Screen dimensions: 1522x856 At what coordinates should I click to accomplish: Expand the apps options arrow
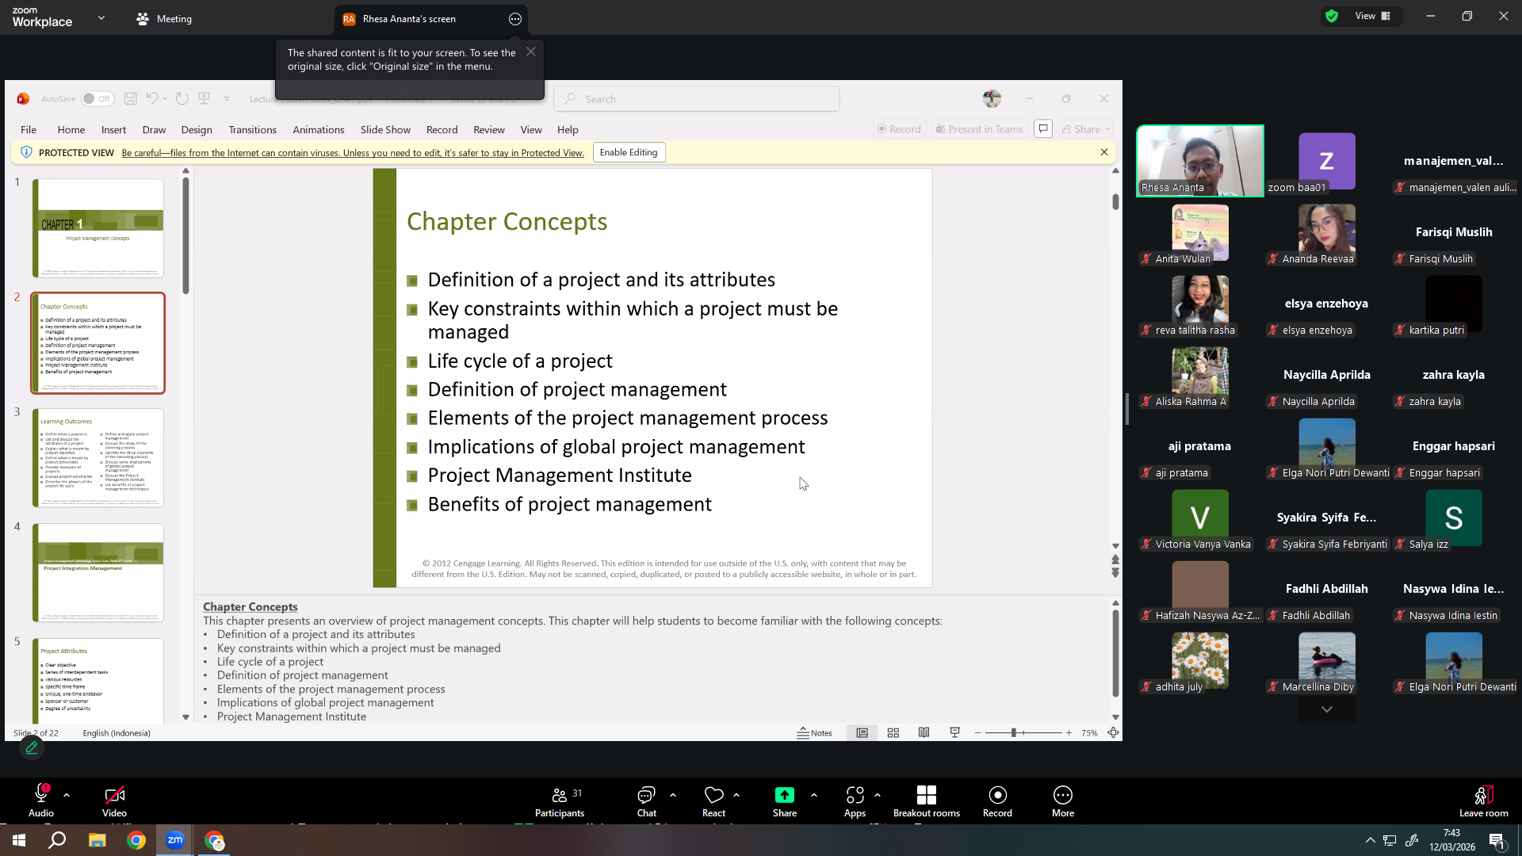(x=878, y=794)
